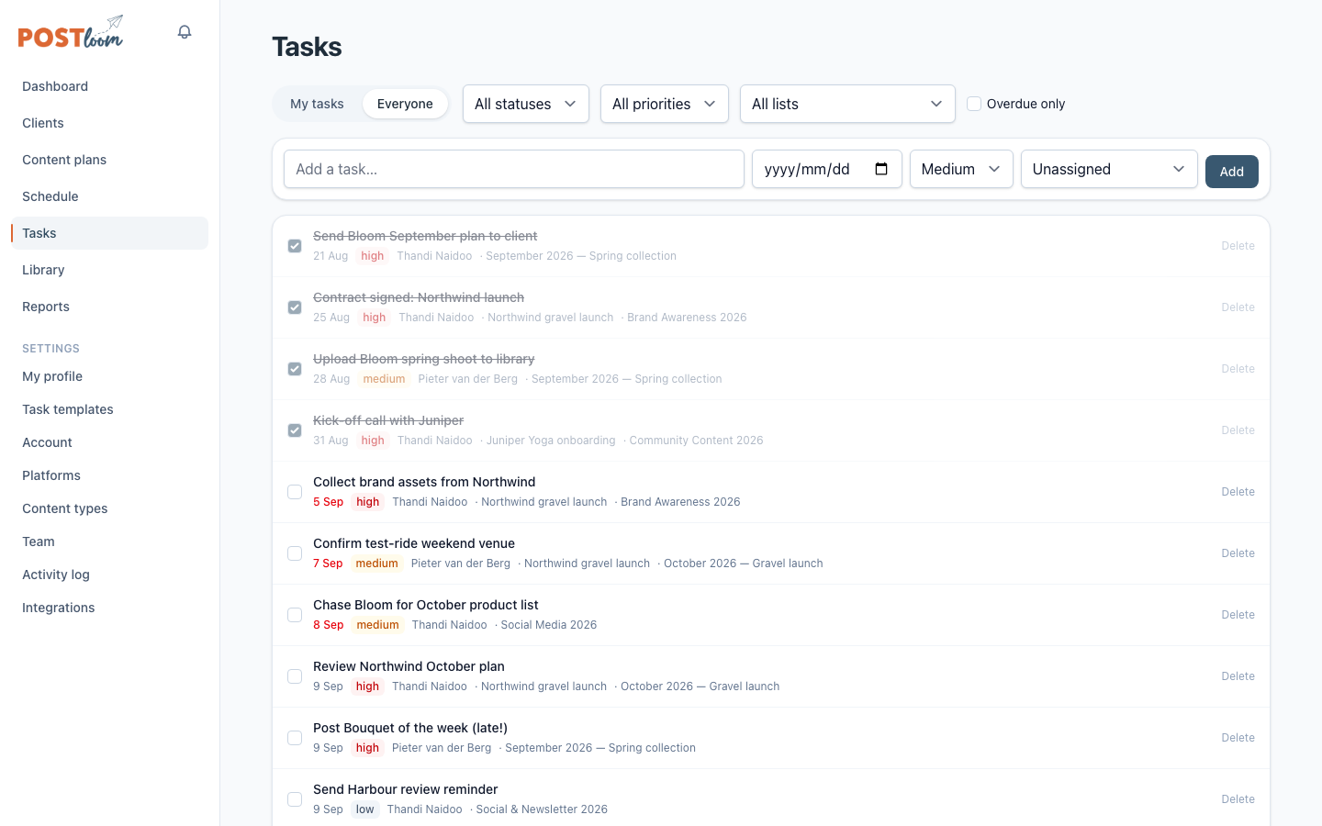Expand the All priorities dropdown
This screenshot has height=826, width=1322.
pyautogui.click(x=665, y=104)
